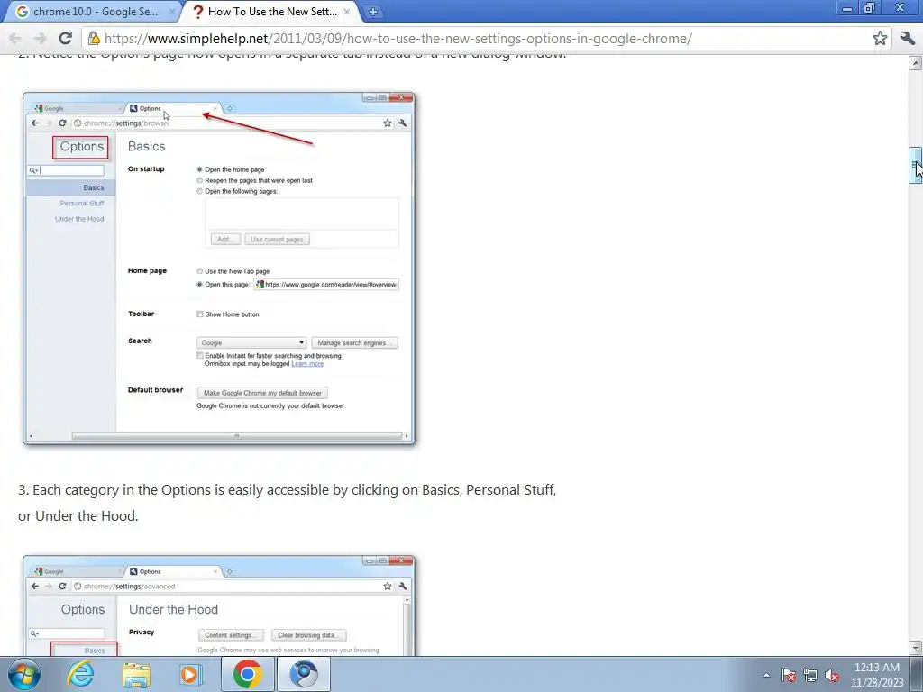Launch Internet Explorer from the taskbar

coord(80,674)
